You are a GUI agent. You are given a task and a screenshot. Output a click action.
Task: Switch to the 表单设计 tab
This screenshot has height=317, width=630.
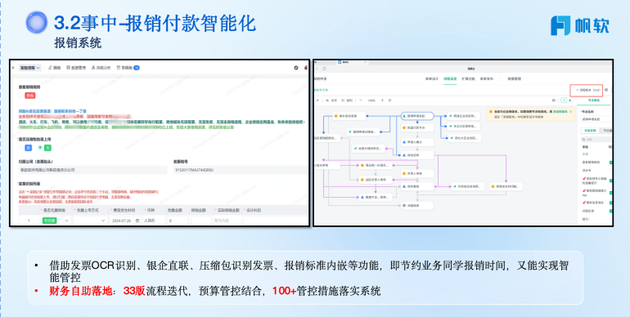click(431, 79)
